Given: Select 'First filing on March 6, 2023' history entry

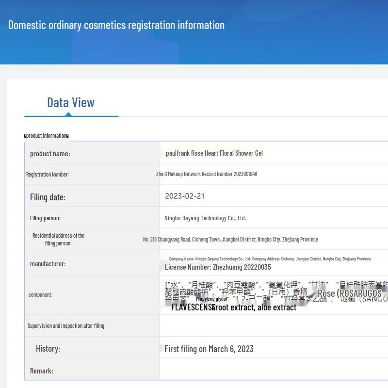Looking at the screenshot, I should click(x=209, y=349).
